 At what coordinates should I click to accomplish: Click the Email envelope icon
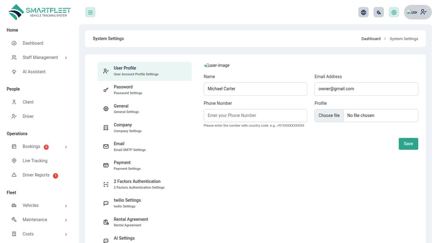(x=106, y=146)
